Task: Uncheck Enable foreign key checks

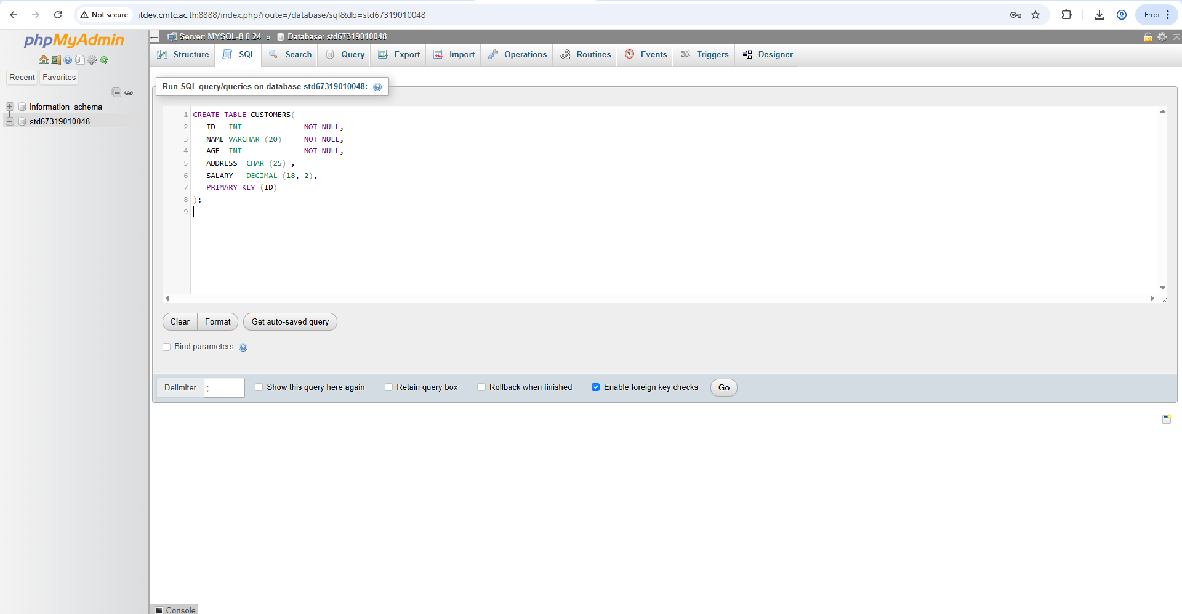Action: (595, 387)
